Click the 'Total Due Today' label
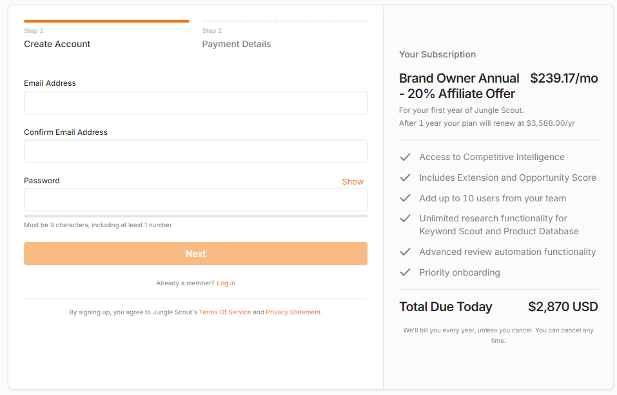 pyautogui.click(x=446, y=307)
